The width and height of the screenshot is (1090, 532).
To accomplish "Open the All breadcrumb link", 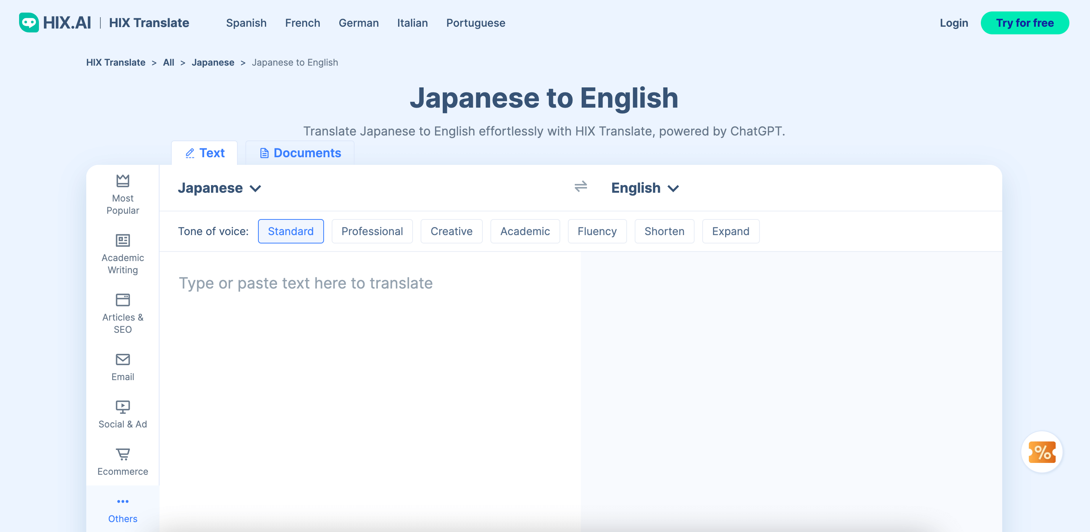I will (168, 63).
